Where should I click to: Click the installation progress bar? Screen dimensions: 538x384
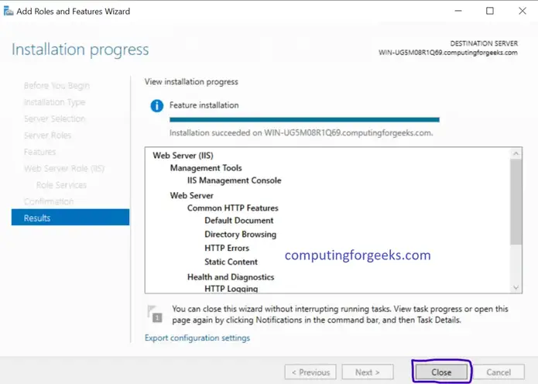304,120
